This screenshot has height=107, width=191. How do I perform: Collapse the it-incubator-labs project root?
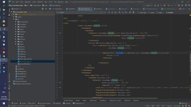(x=12, y=12)
